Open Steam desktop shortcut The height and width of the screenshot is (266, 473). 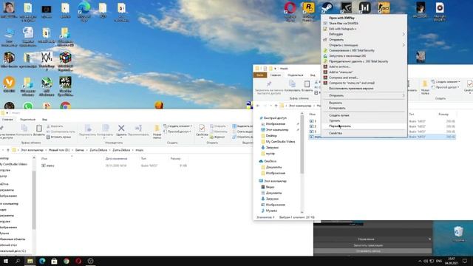[327, 7]
